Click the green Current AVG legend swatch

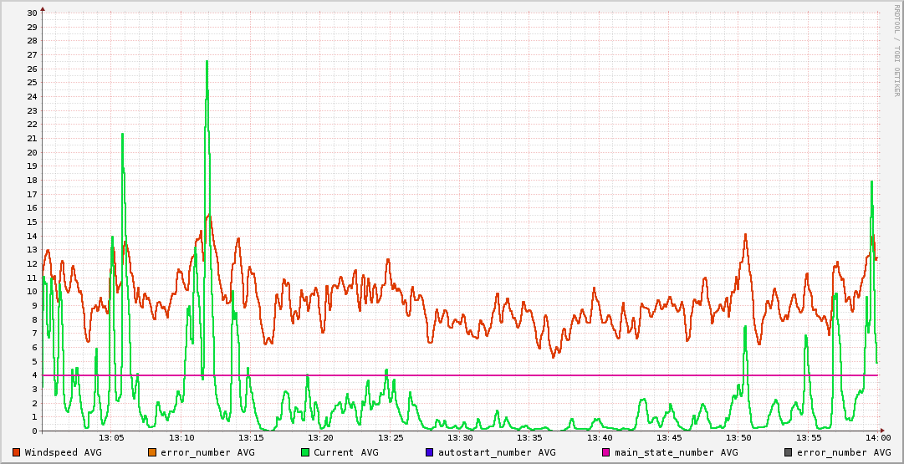305,452
